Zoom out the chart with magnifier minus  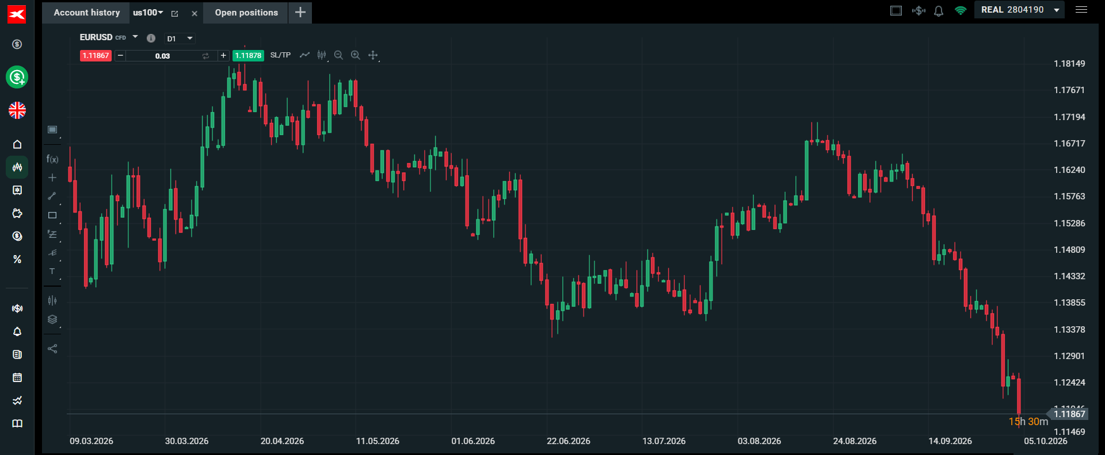pyautogui.click(x=338, y=55)
